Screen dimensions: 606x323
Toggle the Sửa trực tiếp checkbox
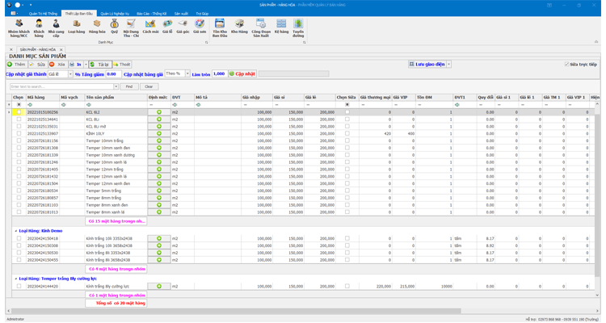pos(566,65)
